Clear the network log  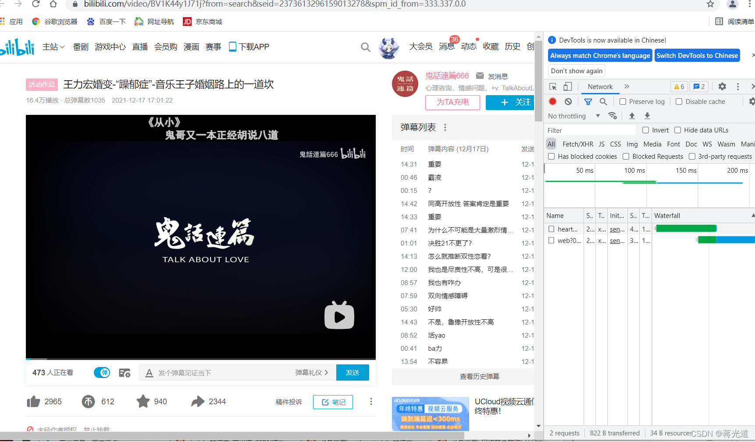coord(568,101)
